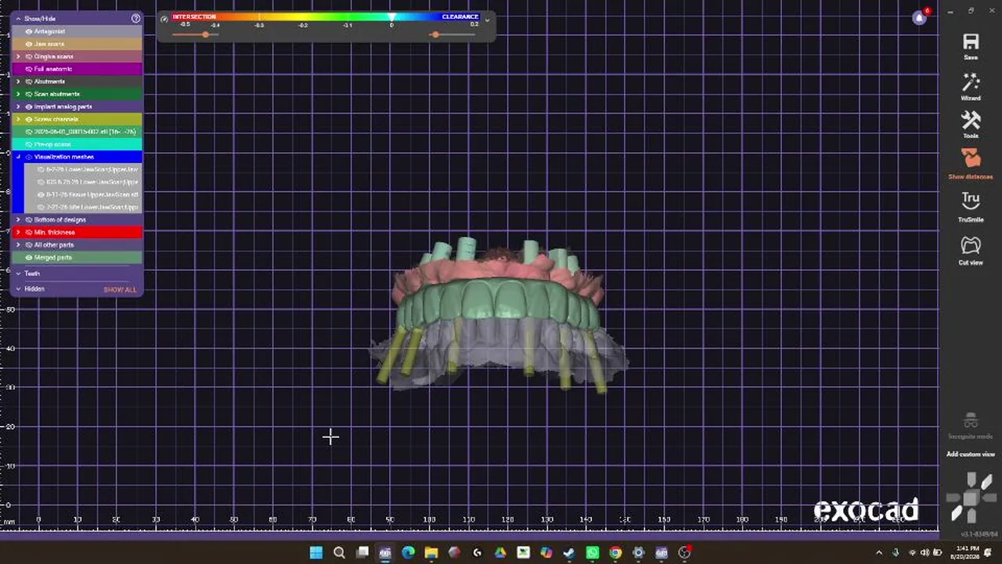Select the All other parts row

pyautogui.click(x=77, y=244)
